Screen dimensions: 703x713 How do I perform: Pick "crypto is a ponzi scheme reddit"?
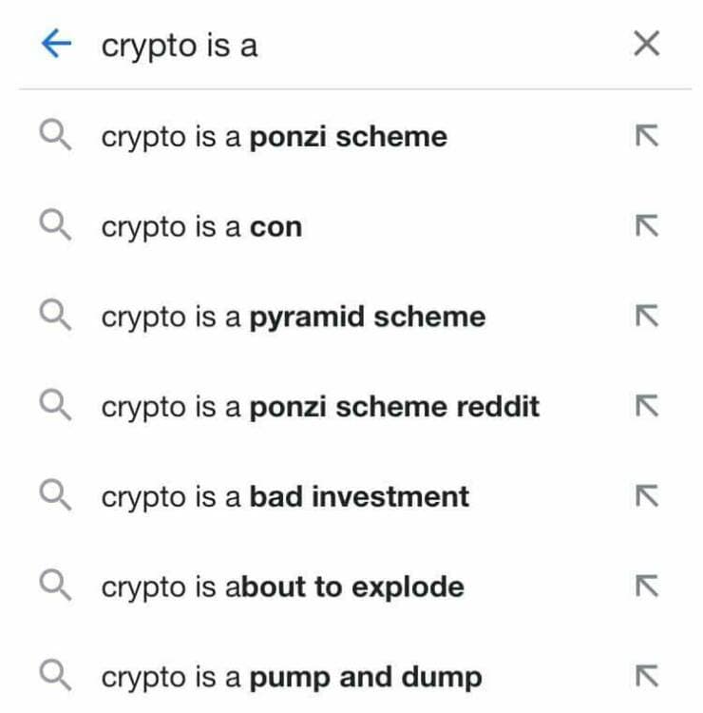coord(320,407)
